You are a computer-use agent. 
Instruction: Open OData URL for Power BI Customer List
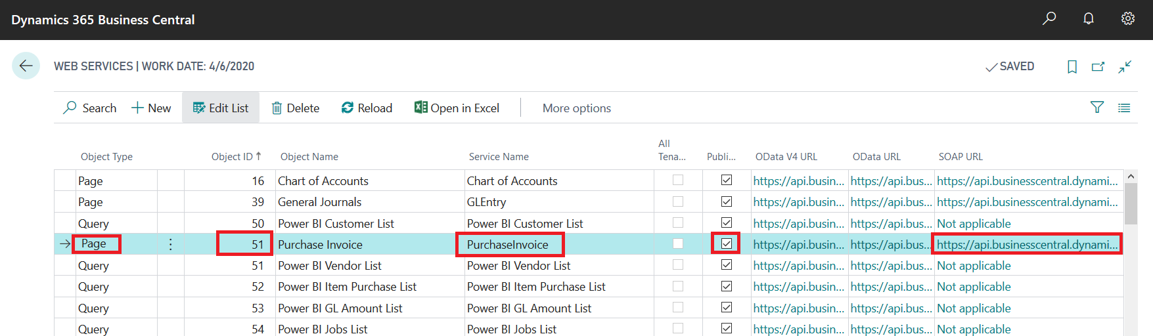pos(891,223)
